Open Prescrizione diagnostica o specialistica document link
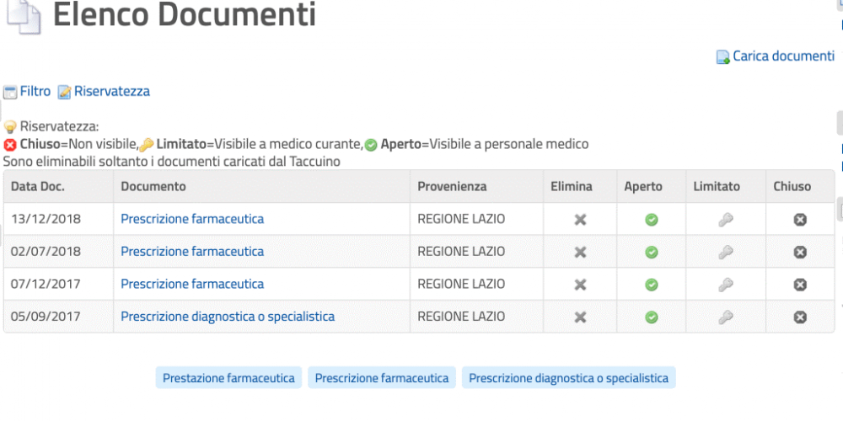 (x=228, y=317)
